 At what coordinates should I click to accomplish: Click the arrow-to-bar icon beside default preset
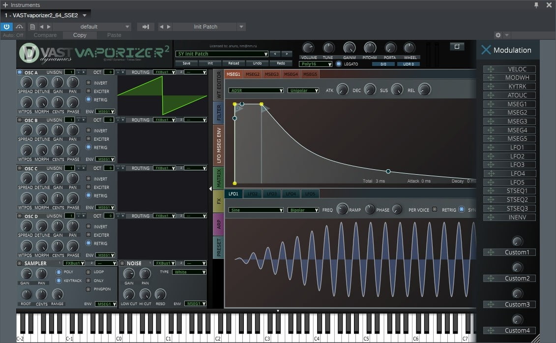(146, 27)
